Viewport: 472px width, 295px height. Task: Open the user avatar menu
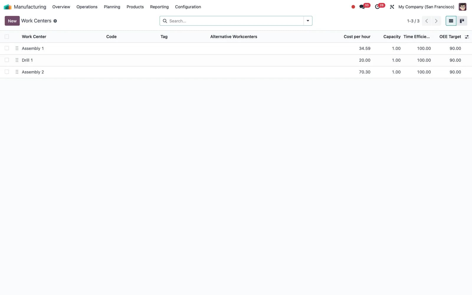click(463, 7)
